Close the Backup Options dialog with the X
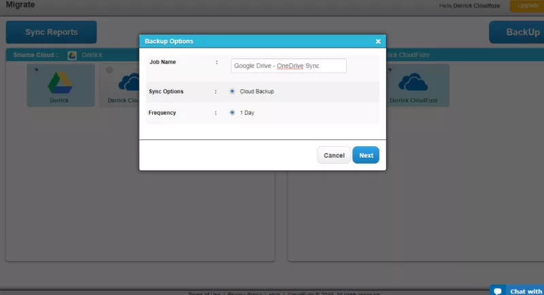 tap(378, 41)
